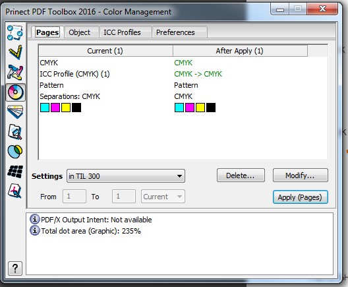Select 'Pattern' in Current column
This screenshot has width=348, height=287.
click(51, 85)
